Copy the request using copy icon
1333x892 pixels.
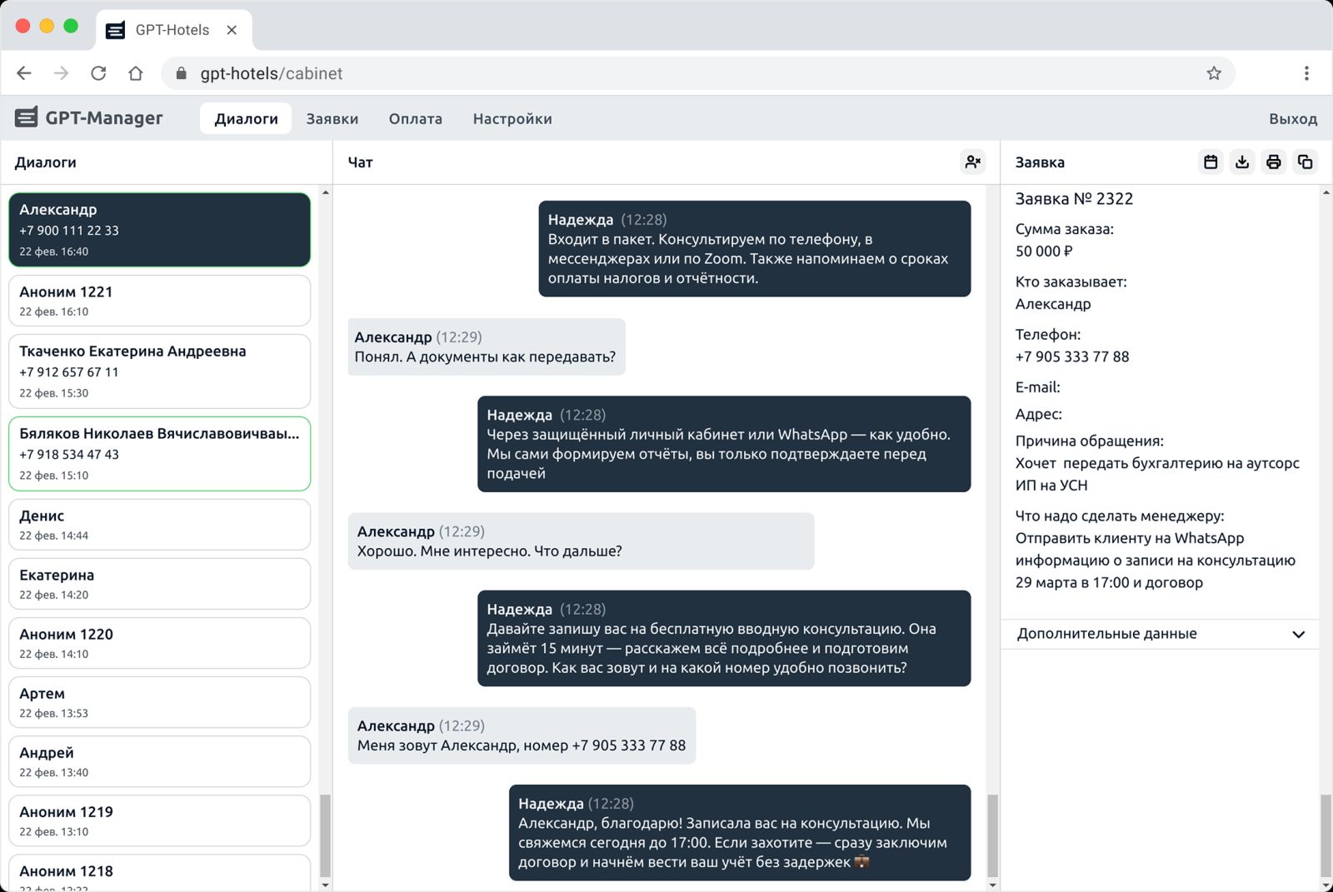[1305, 162]
